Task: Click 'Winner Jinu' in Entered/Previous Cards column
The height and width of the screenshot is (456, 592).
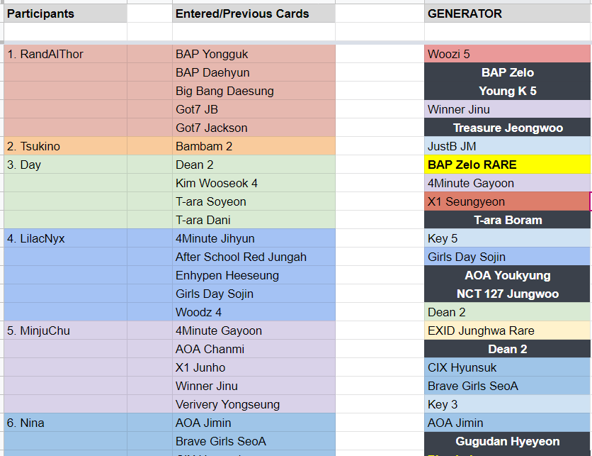Action: coord(254,386)
